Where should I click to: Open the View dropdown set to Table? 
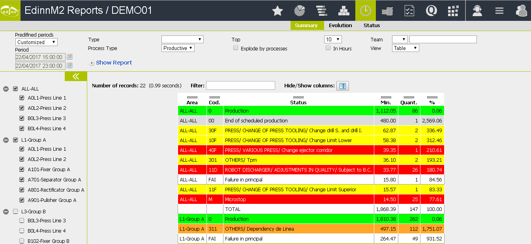coord(405,48)
